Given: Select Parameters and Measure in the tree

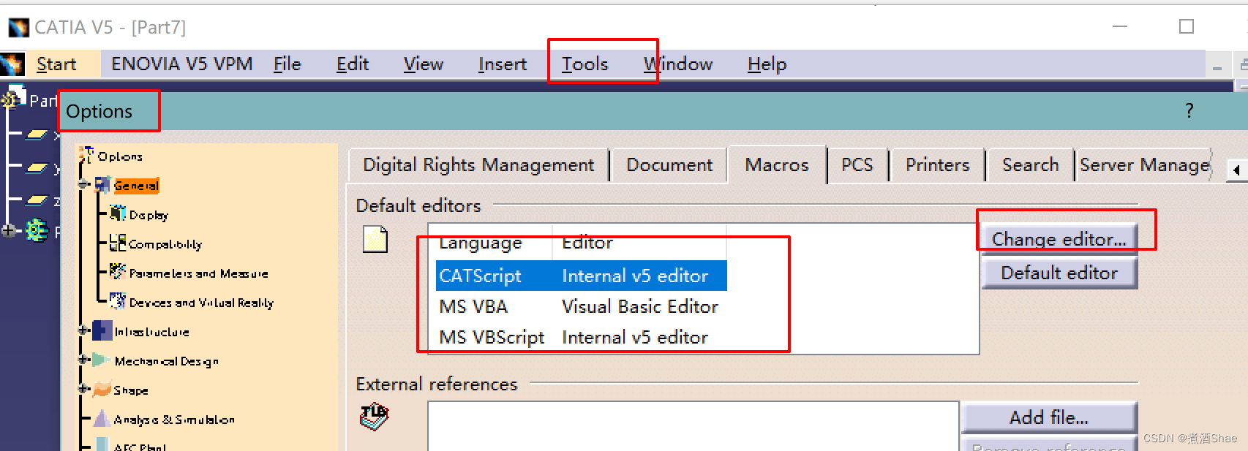Looking at the screenshot, I should [199, 273].
